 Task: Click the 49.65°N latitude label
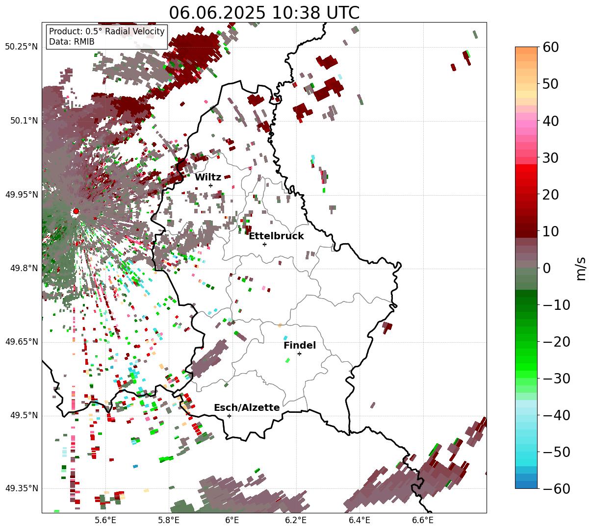tap(22, 342)
